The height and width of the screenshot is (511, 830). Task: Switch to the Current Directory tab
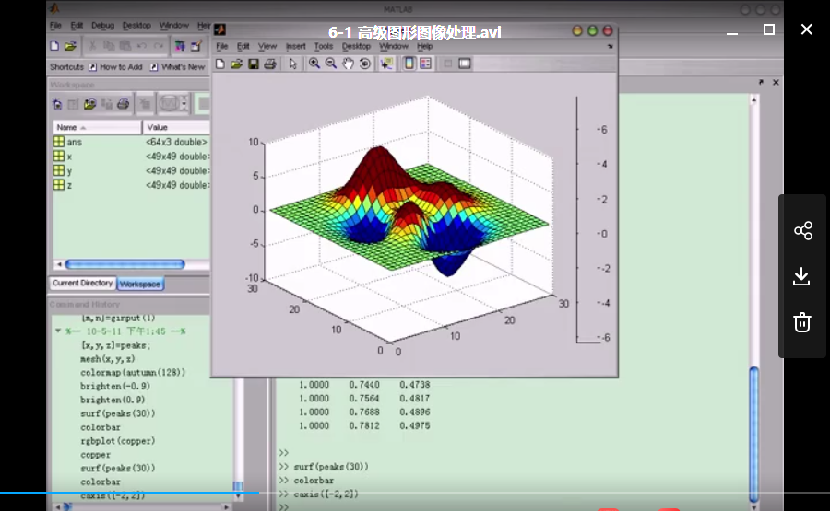point(83,284)
